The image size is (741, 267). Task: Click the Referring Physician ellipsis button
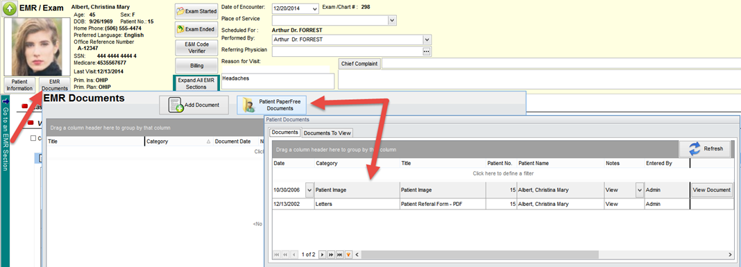427,51
